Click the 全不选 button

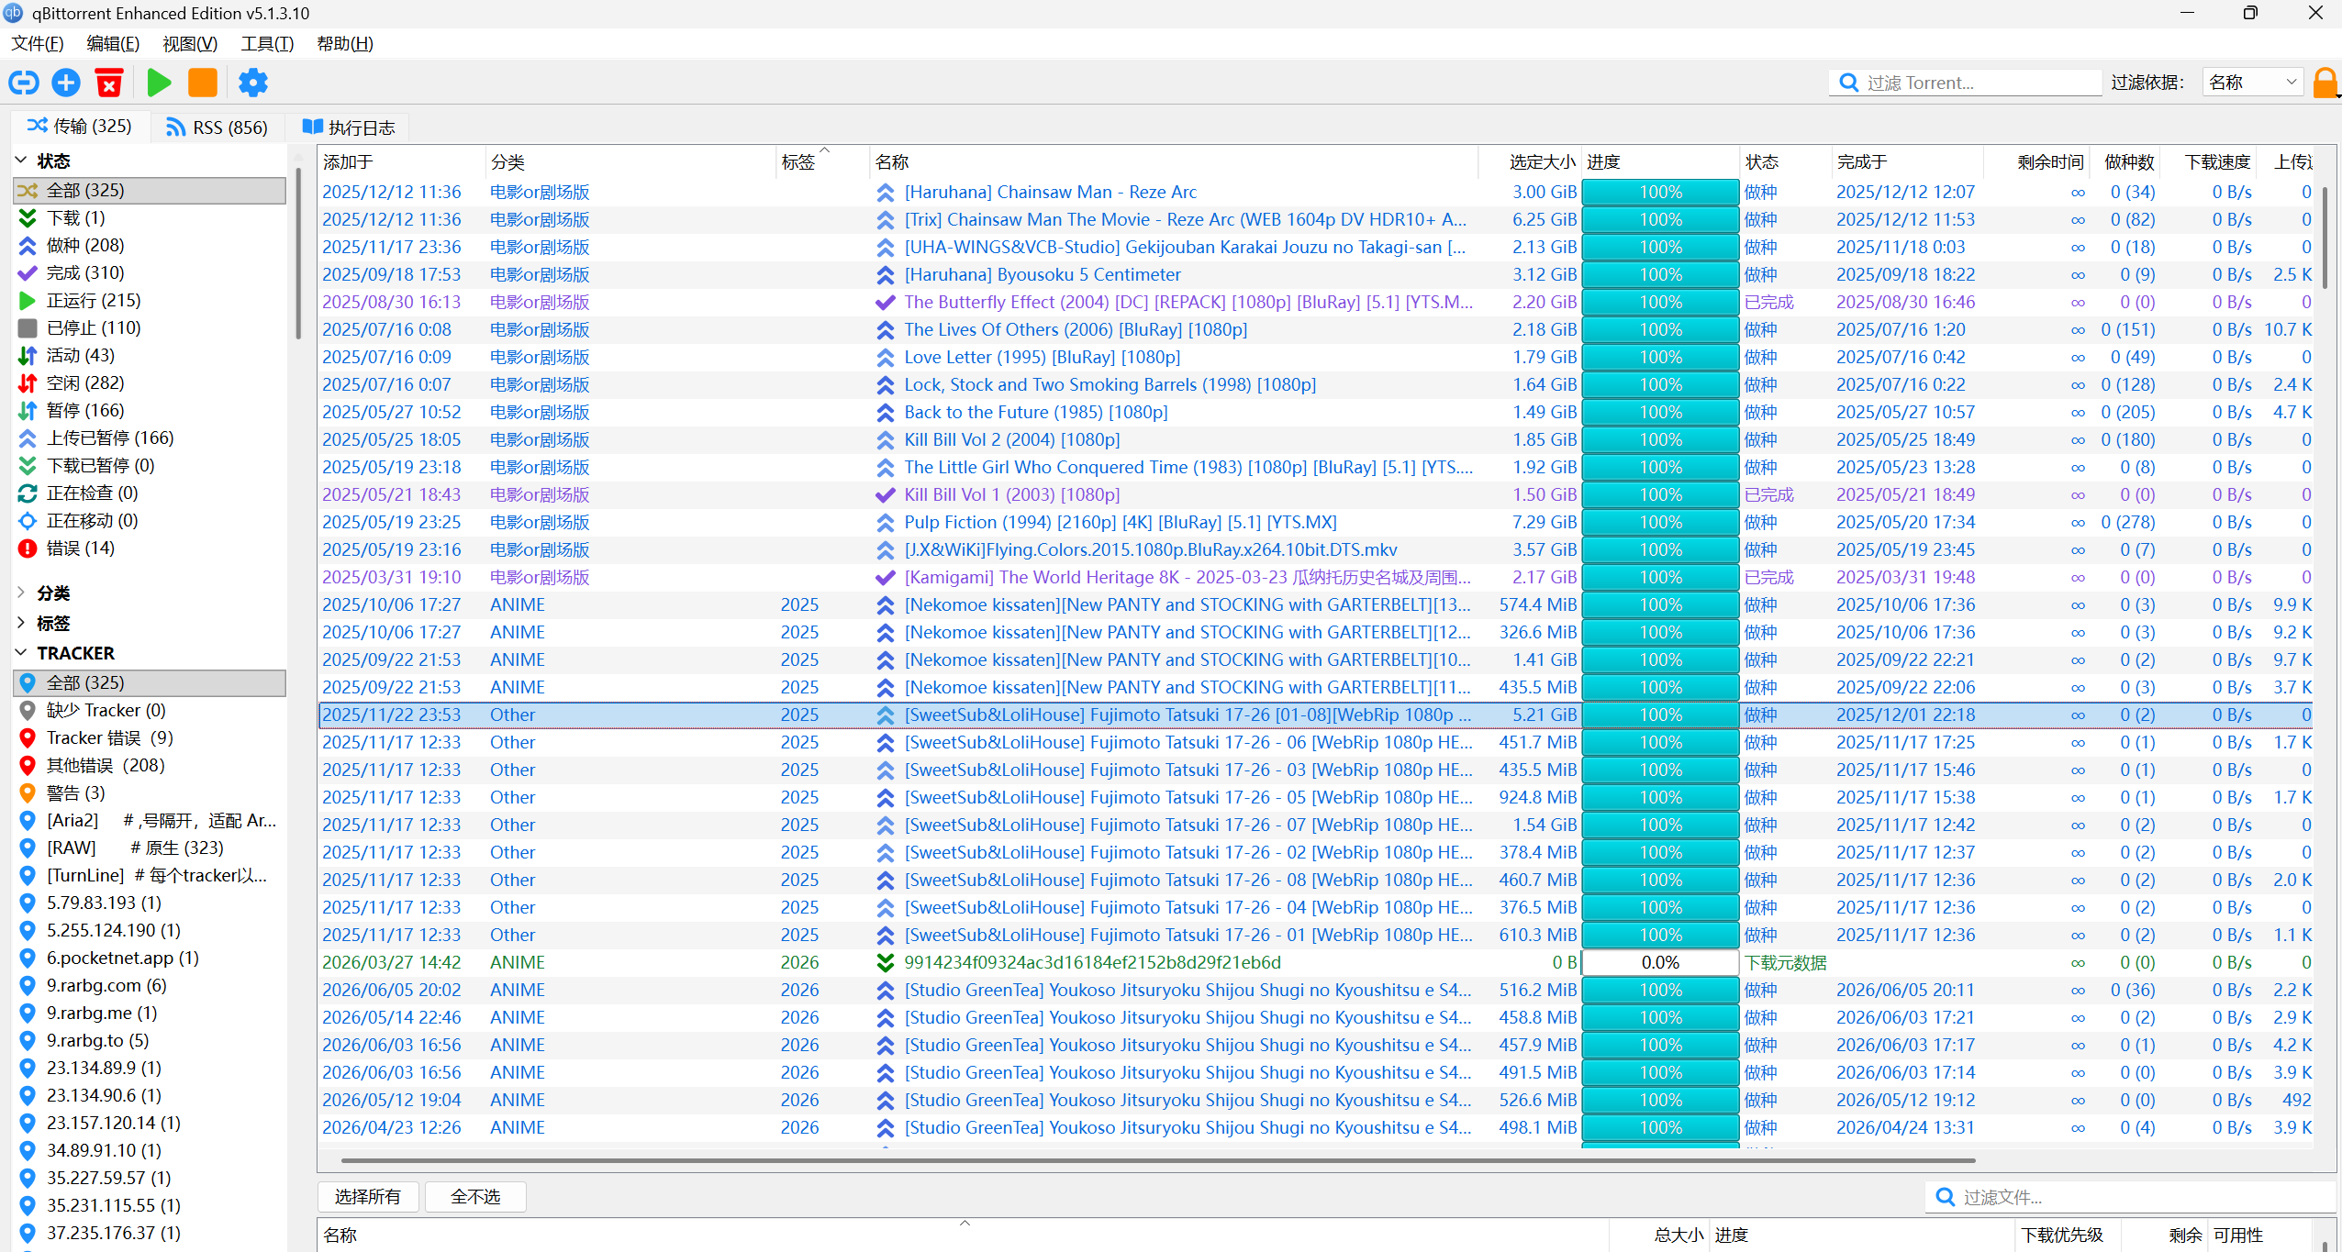tap(475, 1197)
